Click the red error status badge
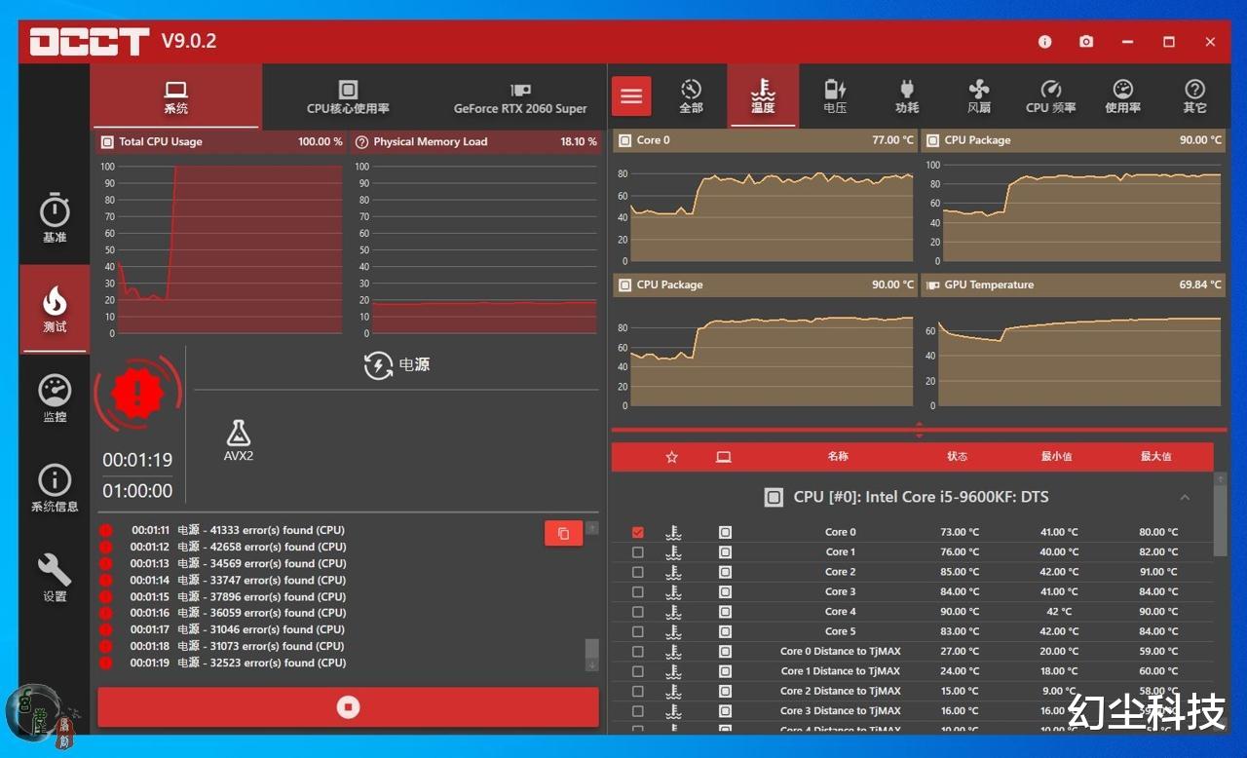This screenshot has width=1247, height=758. (x=137, y=393)
